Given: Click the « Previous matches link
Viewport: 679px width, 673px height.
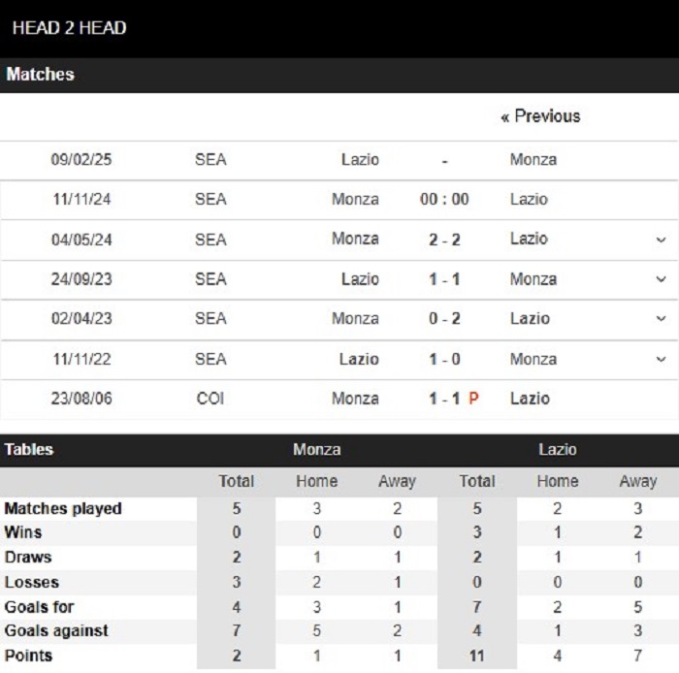Looking at the screenshot, I should (540, 116).
